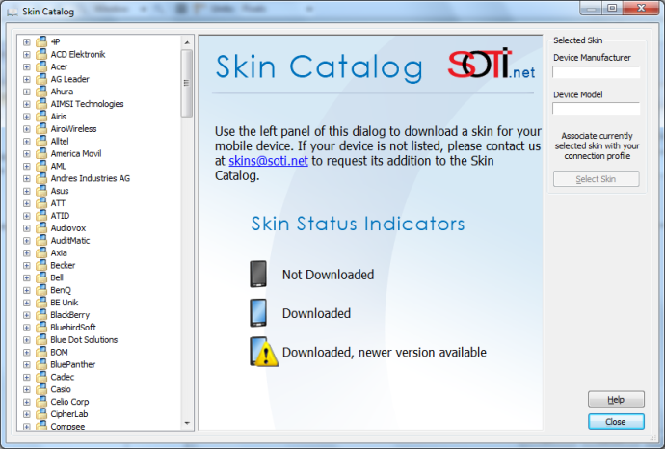Click the tree list scrollbar thumb
665x449 pixels.
(187, 83)
